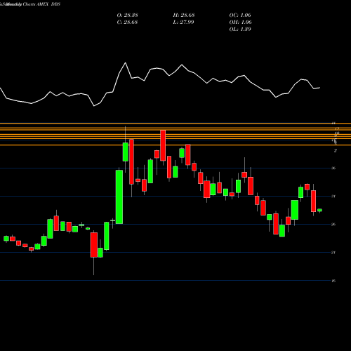Click the 31 price axis label
Image resolution: width=351 pixels, height=351 pixels.
click(333, 197)
